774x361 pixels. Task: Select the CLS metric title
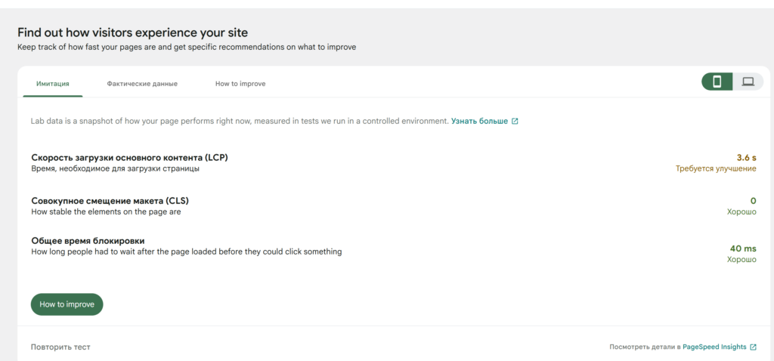(x=110, y=201)
